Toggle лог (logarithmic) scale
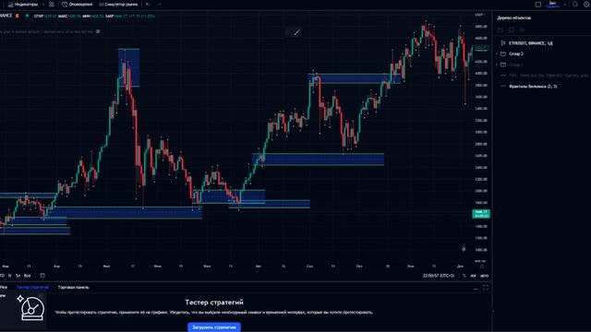The width and height of the screenshot is (591, 332). pyautogui.click(x=473, y=276)
